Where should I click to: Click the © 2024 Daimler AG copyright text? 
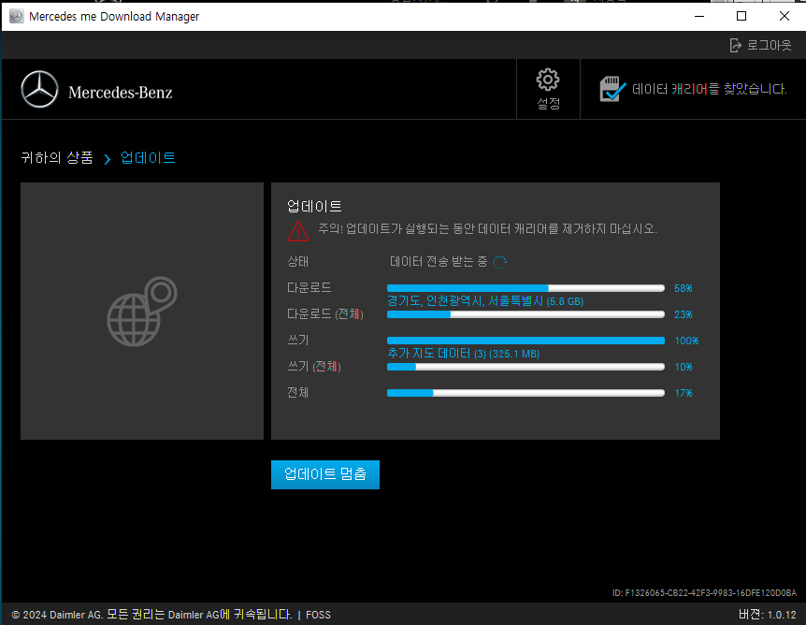(151, 615)
